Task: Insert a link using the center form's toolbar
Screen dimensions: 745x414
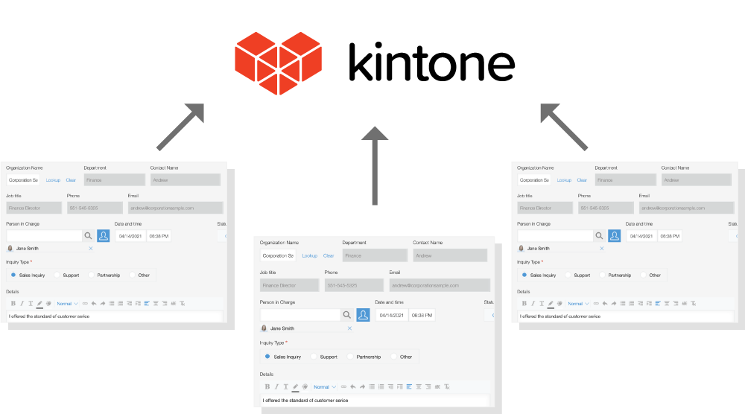Action: click(x=343, y=386)
